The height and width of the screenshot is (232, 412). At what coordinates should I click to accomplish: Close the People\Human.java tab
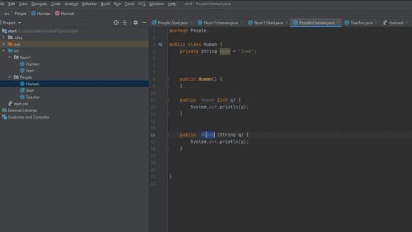(x=337, y=23)
